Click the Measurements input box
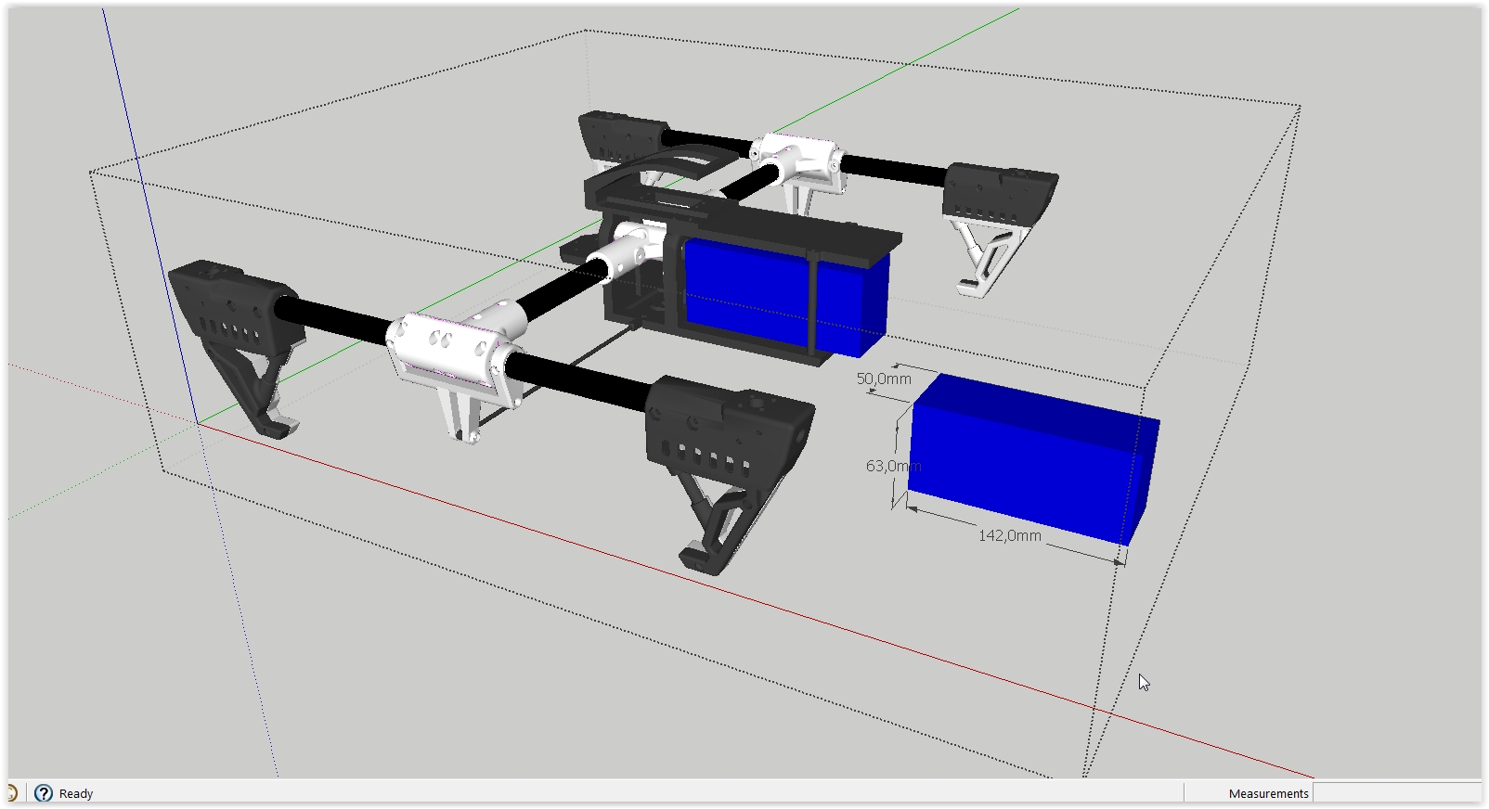Image resolution: width=1489 pixels, height=809 pixels. (1397, 793)
